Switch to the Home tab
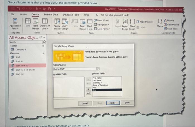 (23, 14)
